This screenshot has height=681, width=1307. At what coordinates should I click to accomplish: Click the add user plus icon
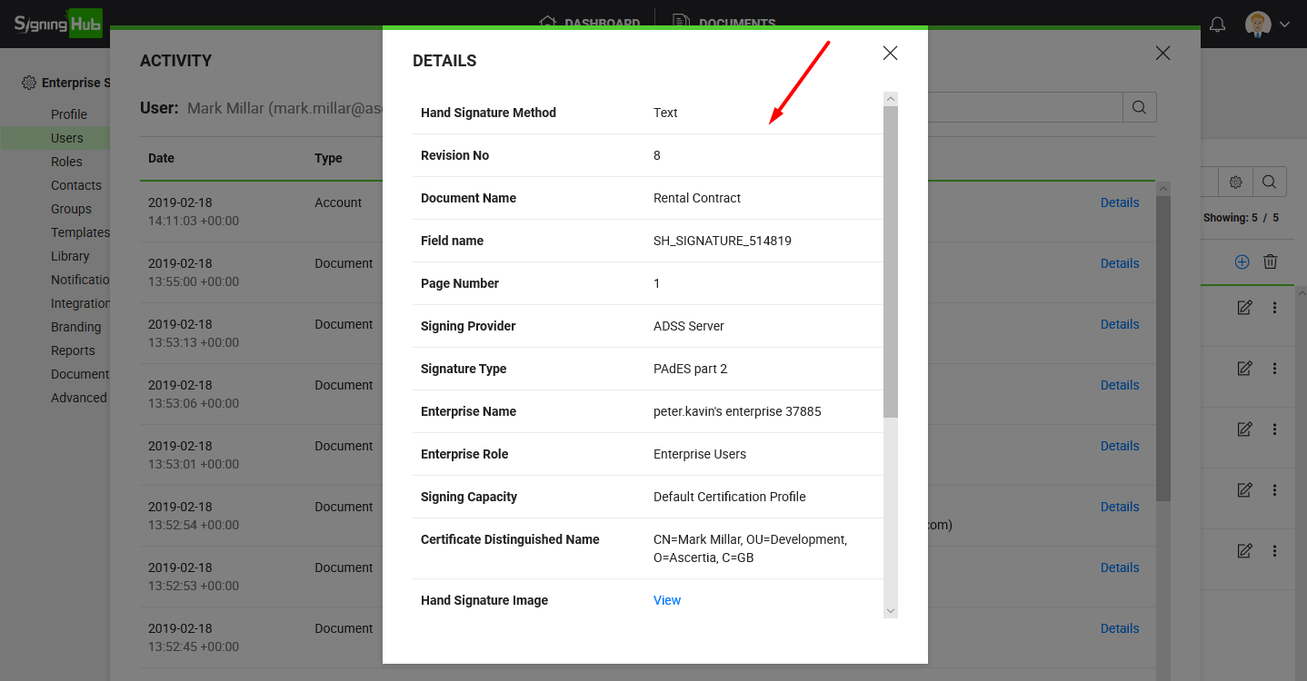tap(1242, 262)
